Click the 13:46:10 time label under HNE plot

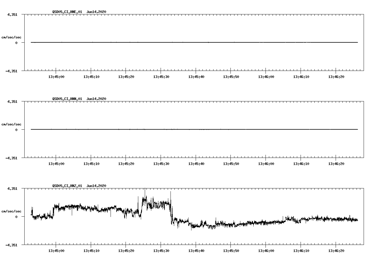pos(301,77)
